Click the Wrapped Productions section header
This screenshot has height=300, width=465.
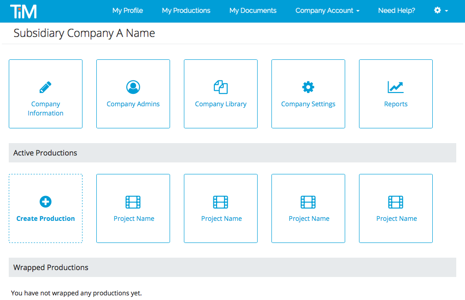pos(232,267)
